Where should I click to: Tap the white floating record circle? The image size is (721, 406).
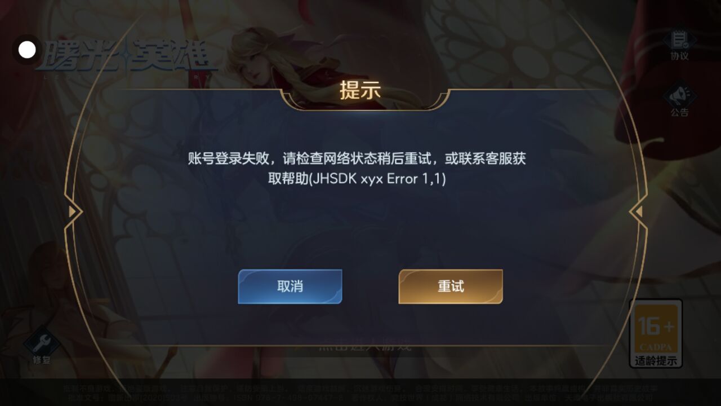[27, 50]
